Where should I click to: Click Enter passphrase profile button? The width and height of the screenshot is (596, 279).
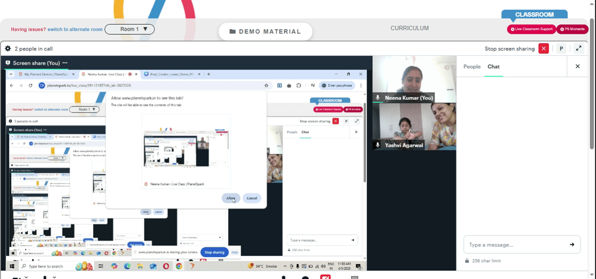337,86
